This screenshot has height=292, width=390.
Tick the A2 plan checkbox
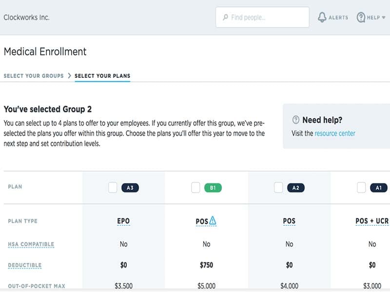tap(278, 188)
